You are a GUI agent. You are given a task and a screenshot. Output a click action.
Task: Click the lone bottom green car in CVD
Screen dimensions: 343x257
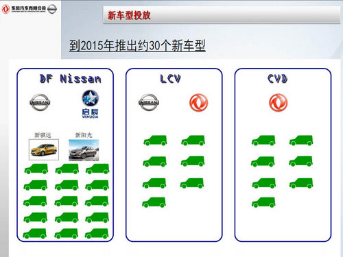tap(263, 202)
